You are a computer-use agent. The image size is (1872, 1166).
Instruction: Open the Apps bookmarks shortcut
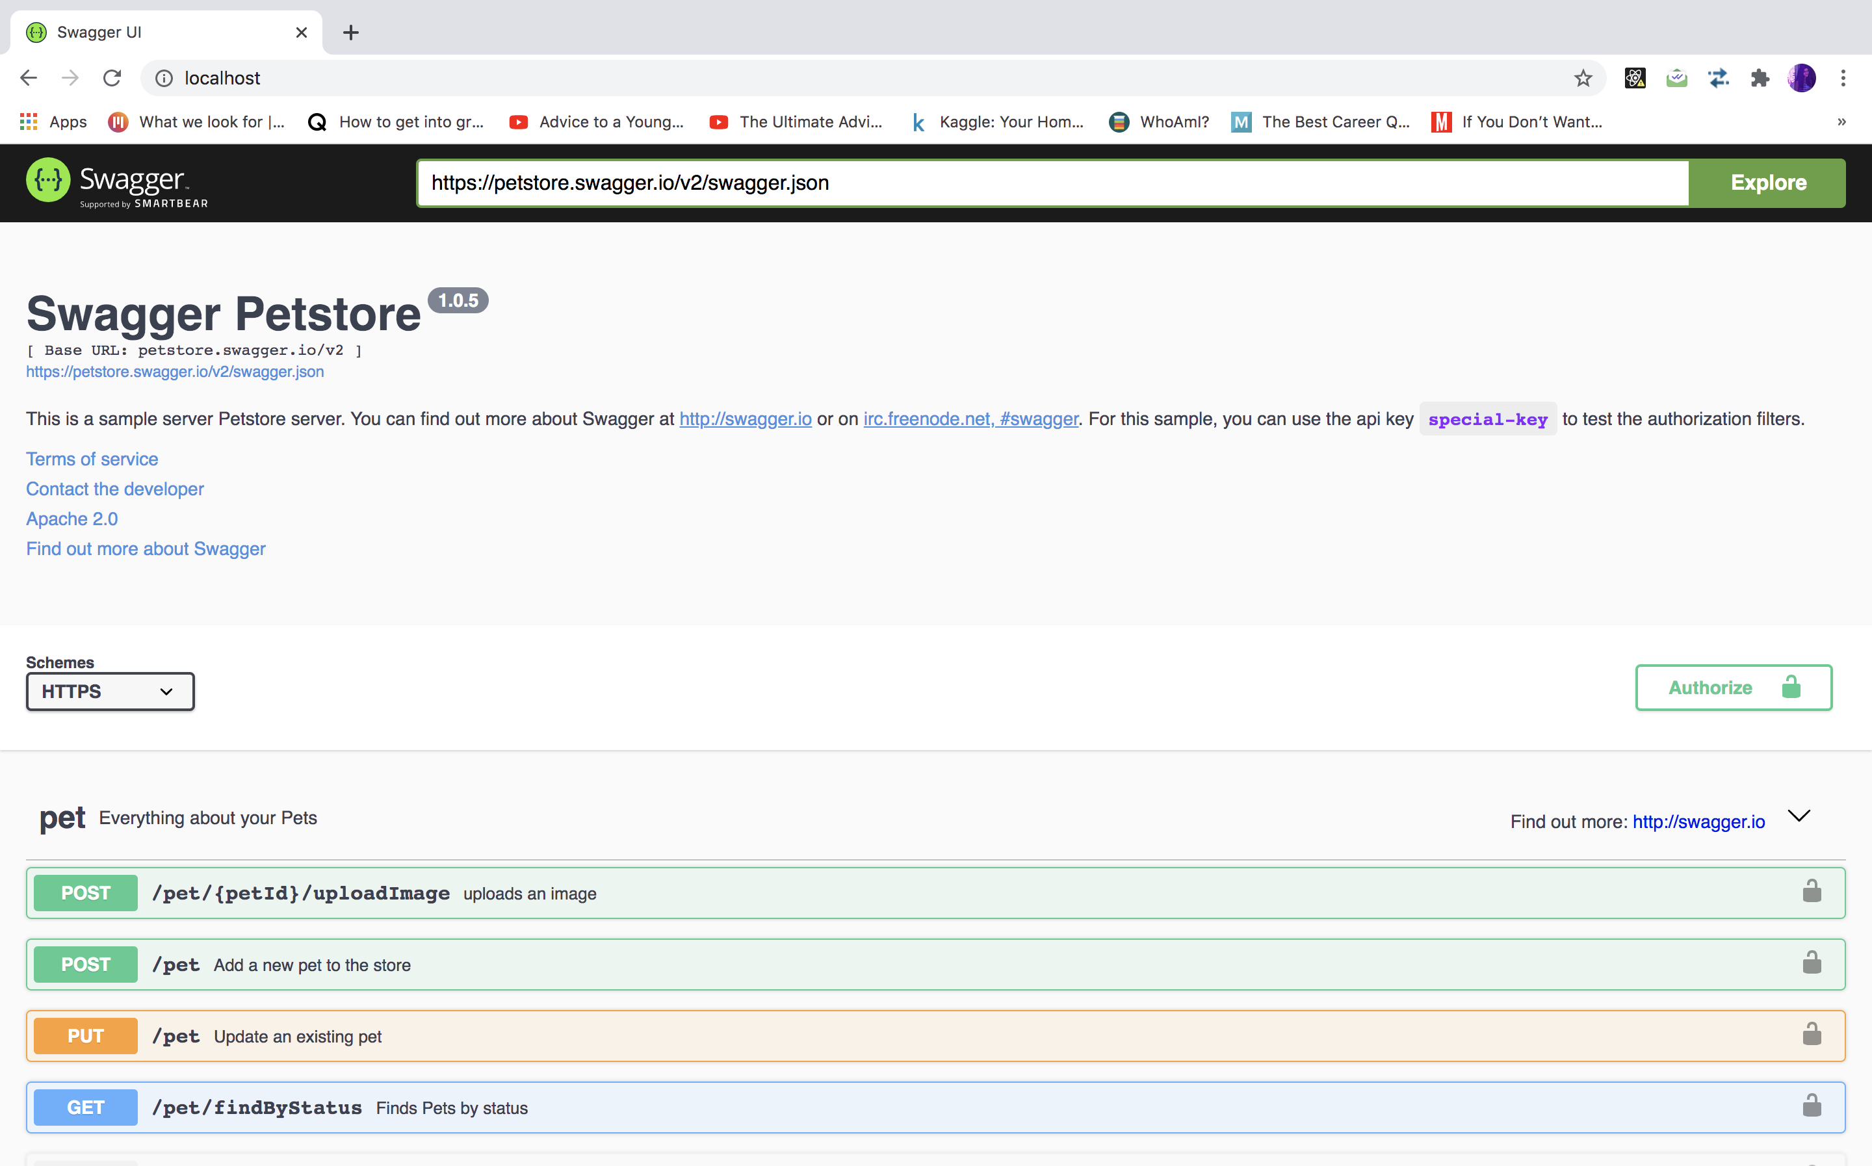(53, 122)
